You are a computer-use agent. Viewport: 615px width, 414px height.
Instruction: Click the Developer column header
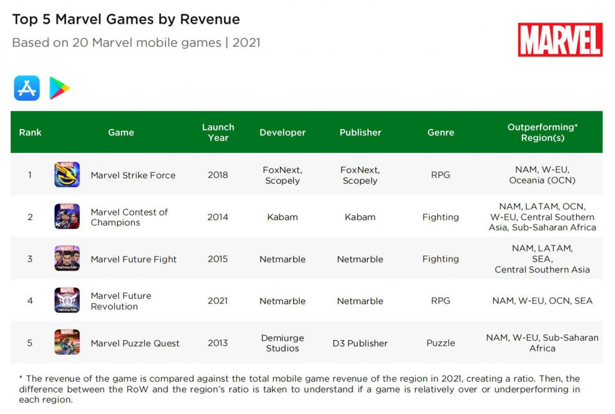[282, 132]
